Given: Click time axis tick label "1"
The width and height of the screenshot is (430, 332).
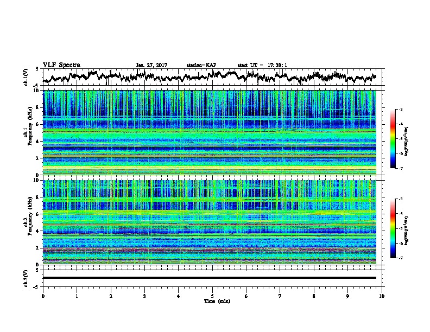Looking at the screenshot, I should click(x=77, y=296).
